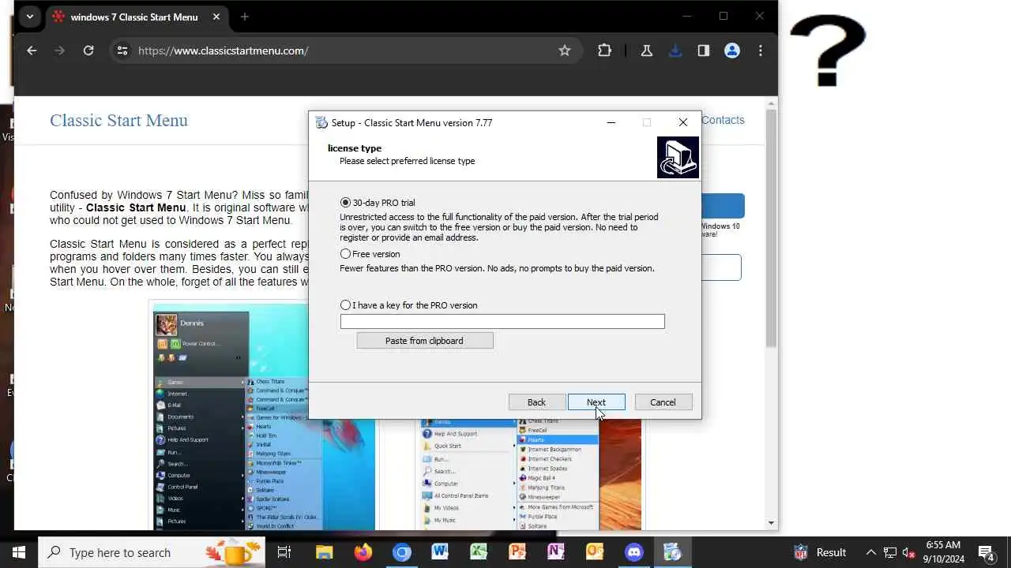Screen dimensions: 1011x568
Task: Expand the hidden system tray icons
Action: point(870,552)
